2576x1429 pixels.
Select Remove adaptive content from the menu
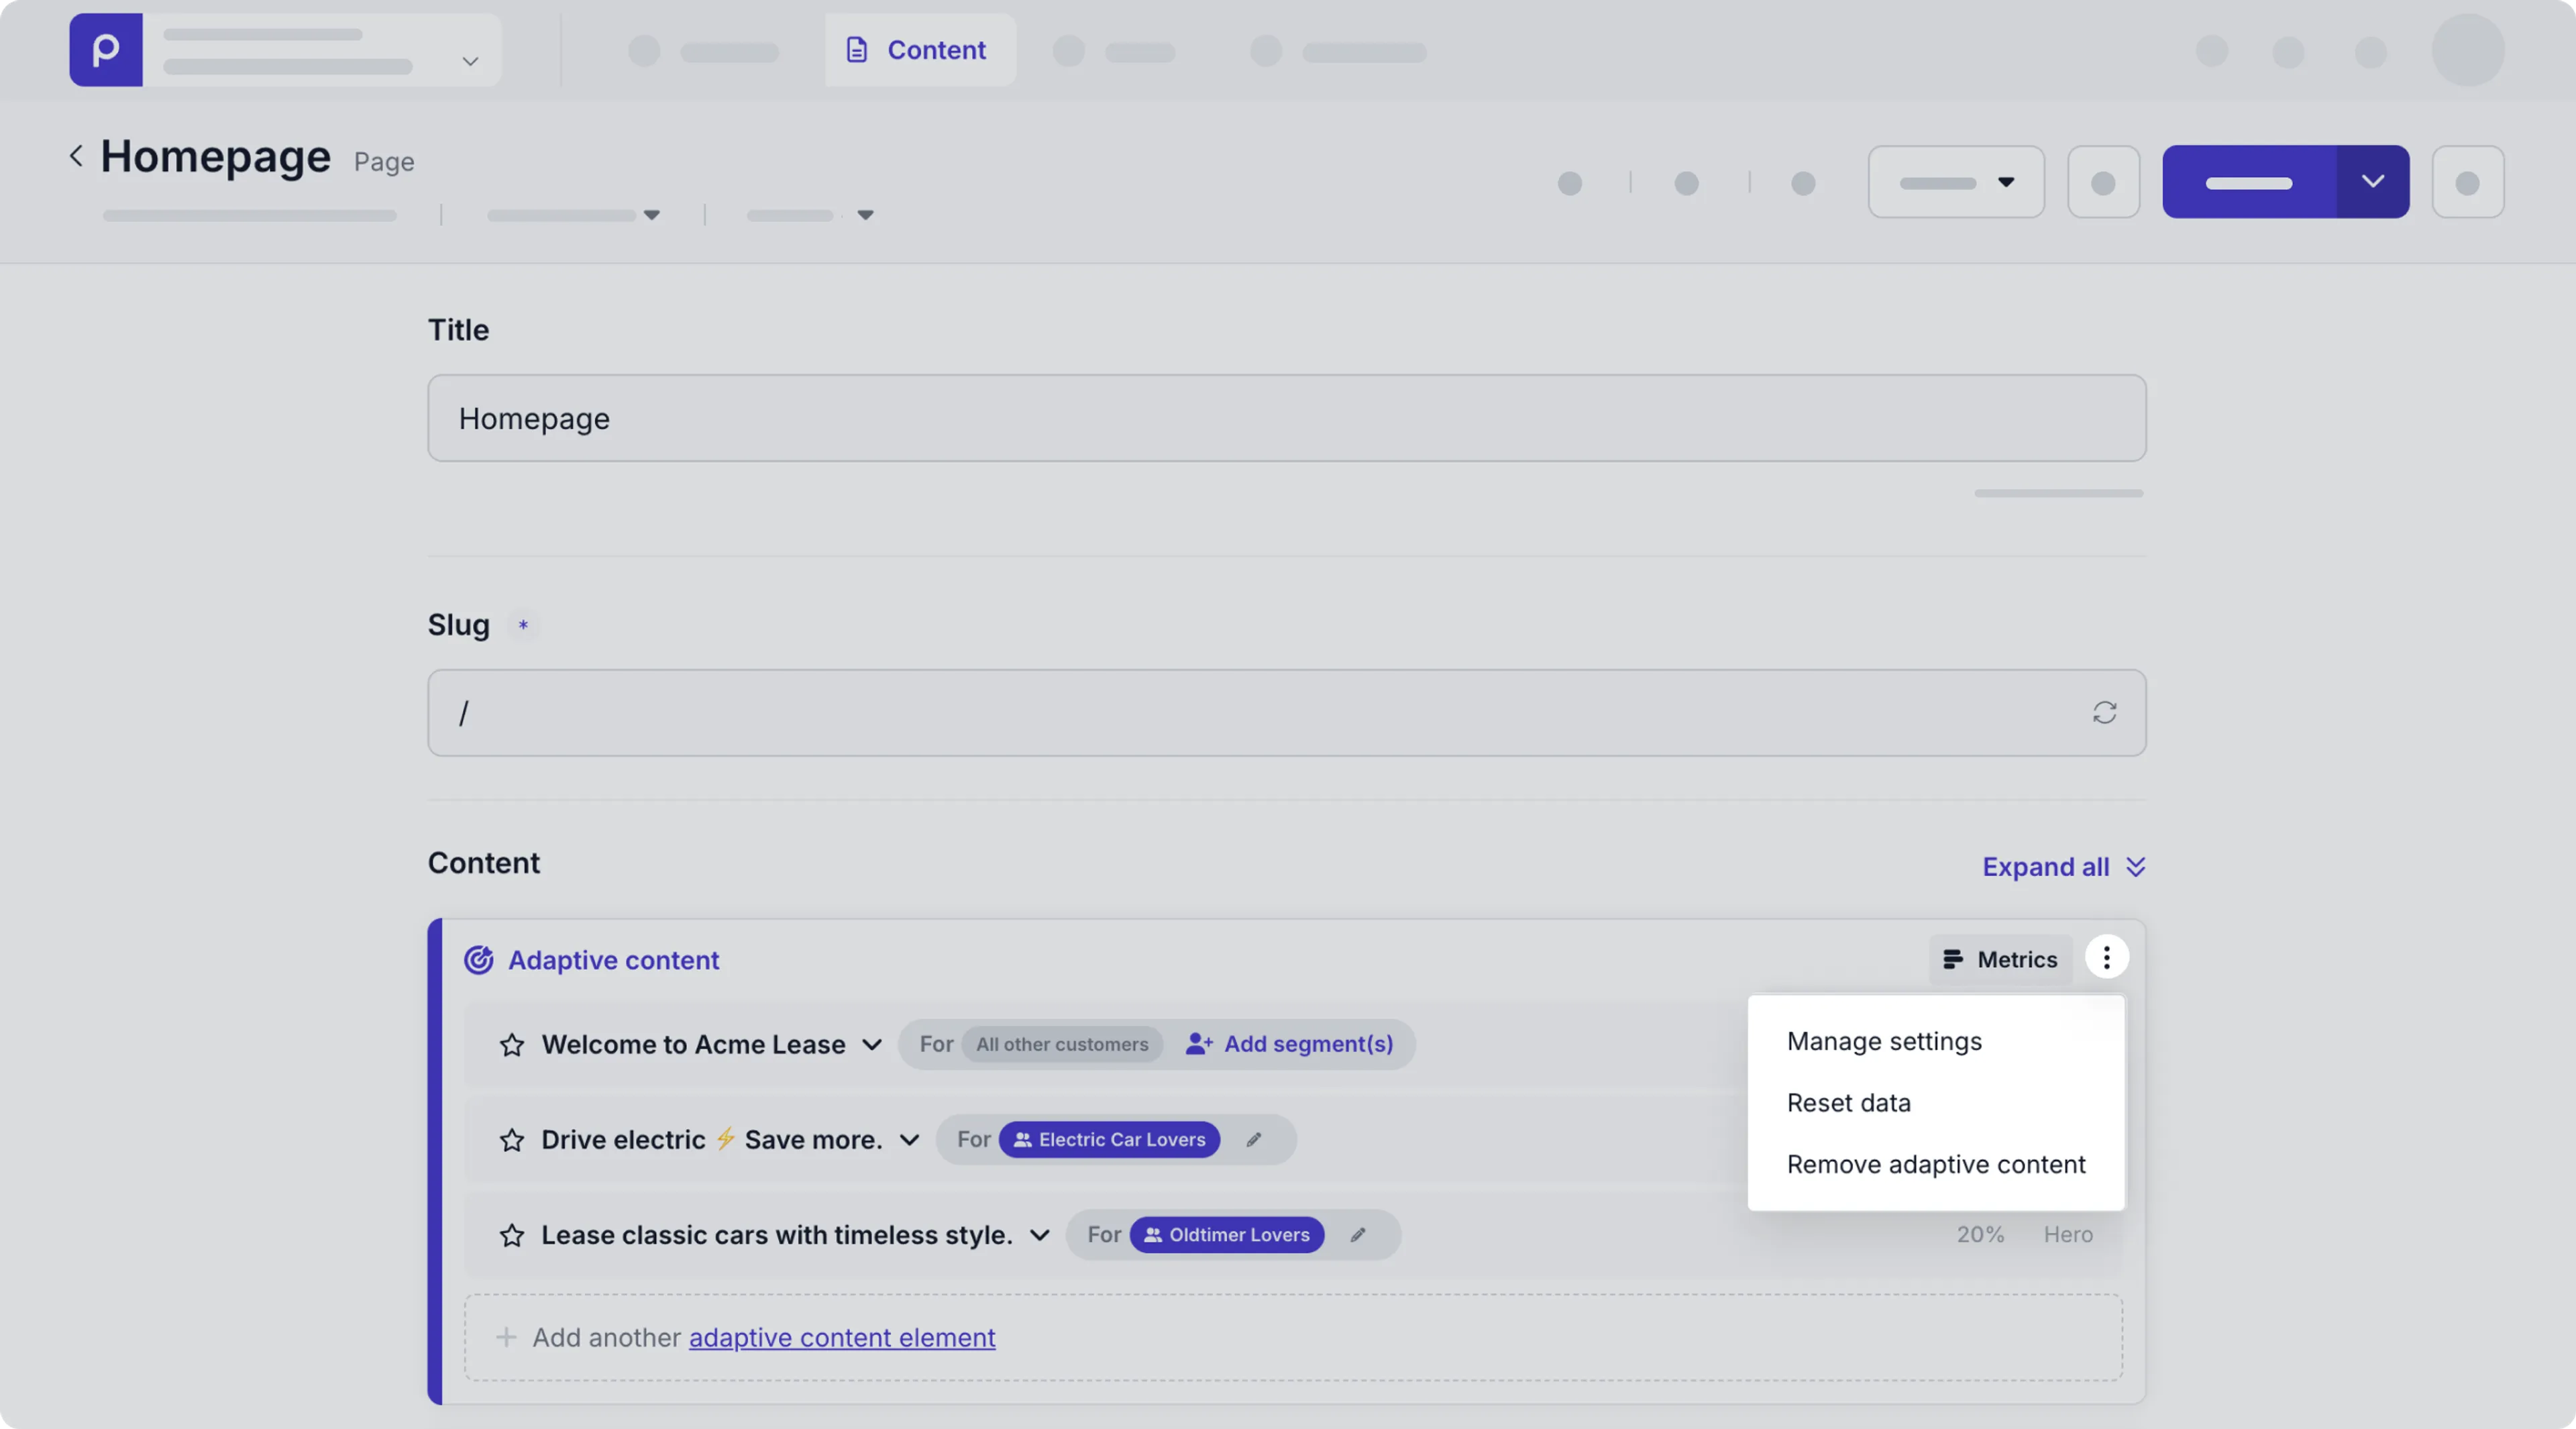click(x=1934, y=1164)
